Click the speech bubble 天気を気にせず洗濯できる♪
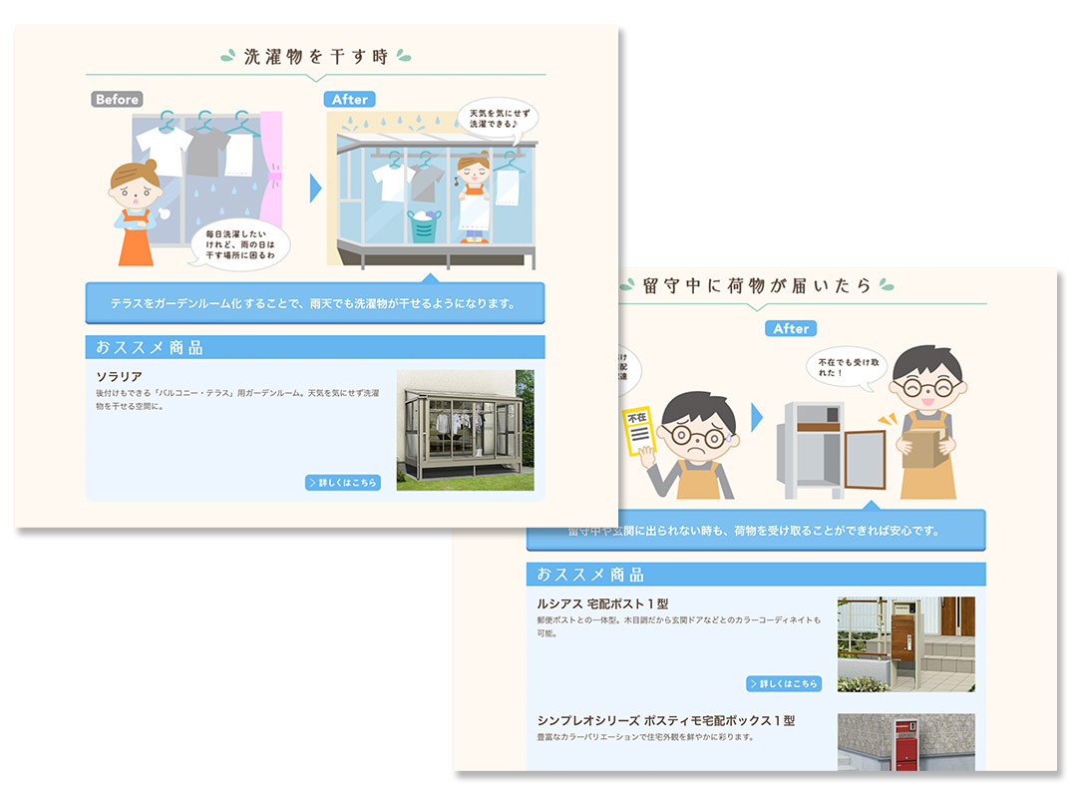 [499, 119]
